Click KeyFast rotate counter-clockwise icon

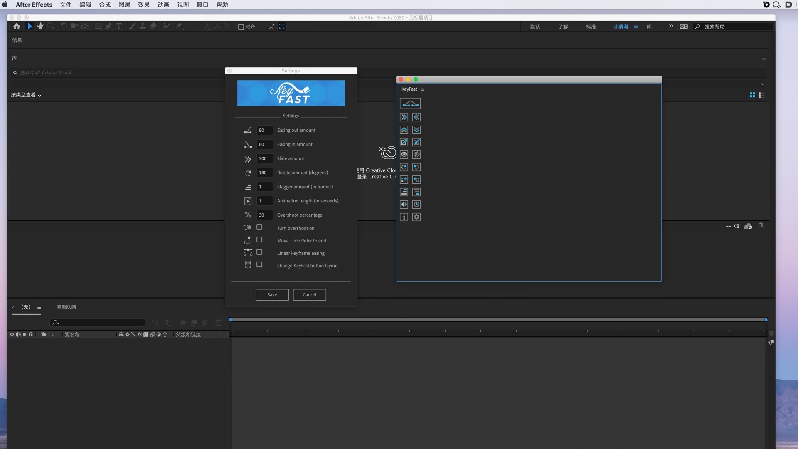tap(416, 167)
